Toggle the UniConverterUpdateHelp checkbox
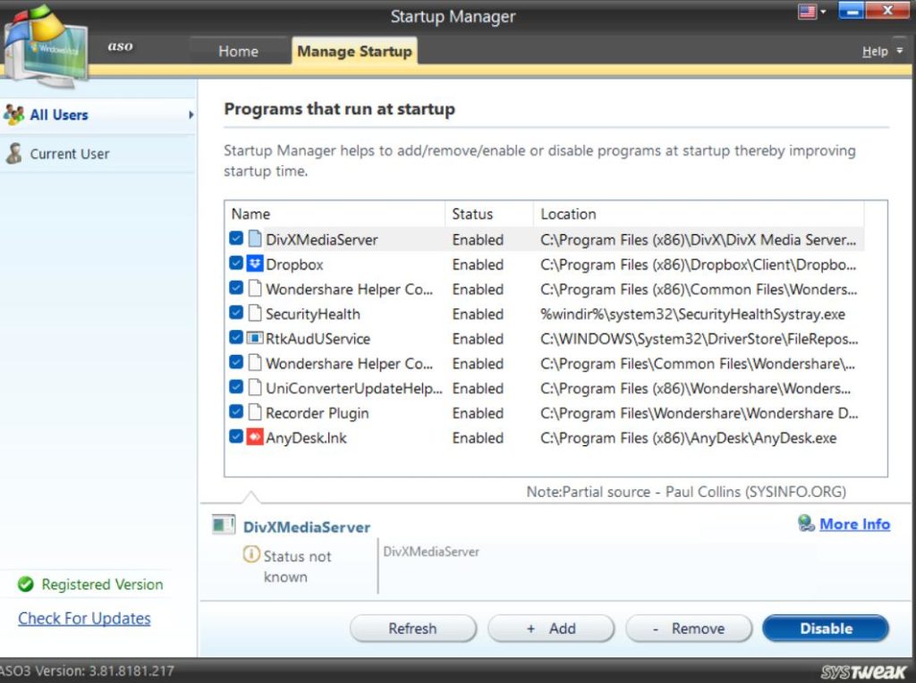The image size is (916, 683). coord(236,387)
